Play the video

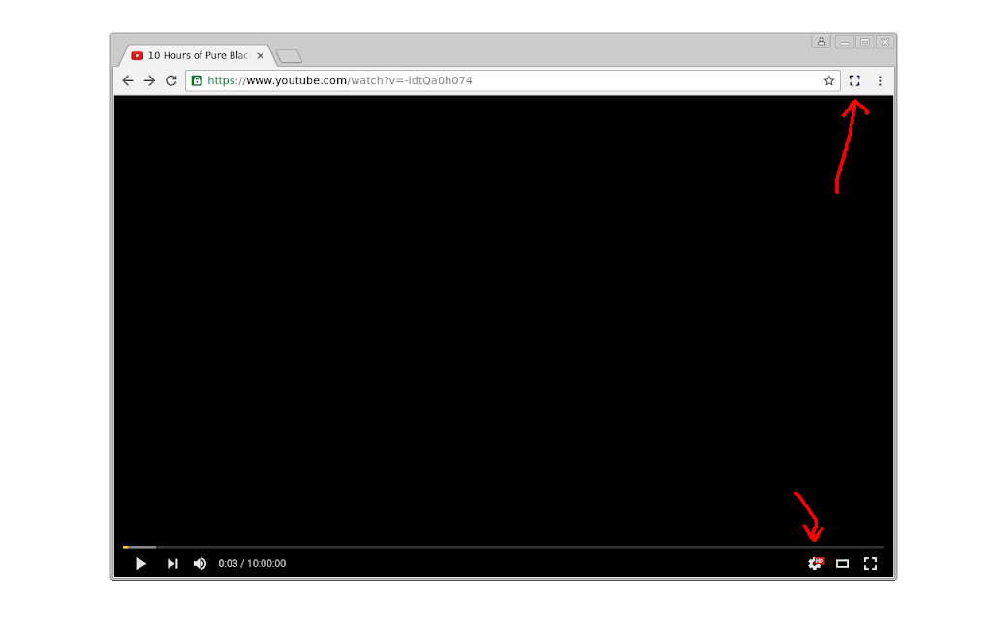click(140, 563)
